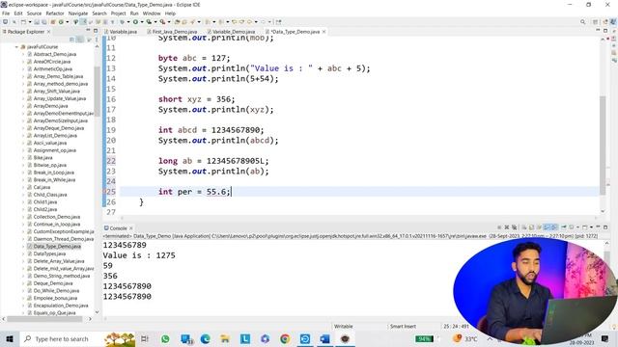Screen dimensions: 618x347
Task: Switch to the Variable_Demo.java tab
Action: pyautogui.click(x=234, y=32)
